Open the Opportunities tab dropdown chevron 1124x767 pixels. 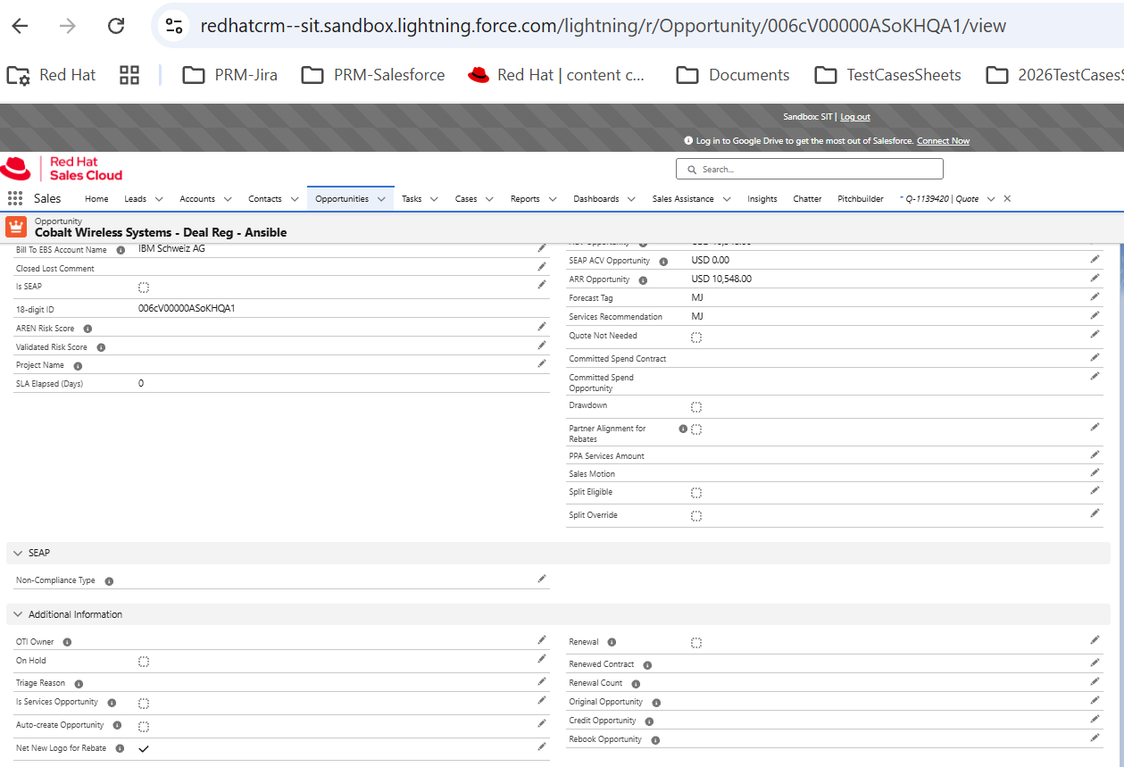[381, 199]
